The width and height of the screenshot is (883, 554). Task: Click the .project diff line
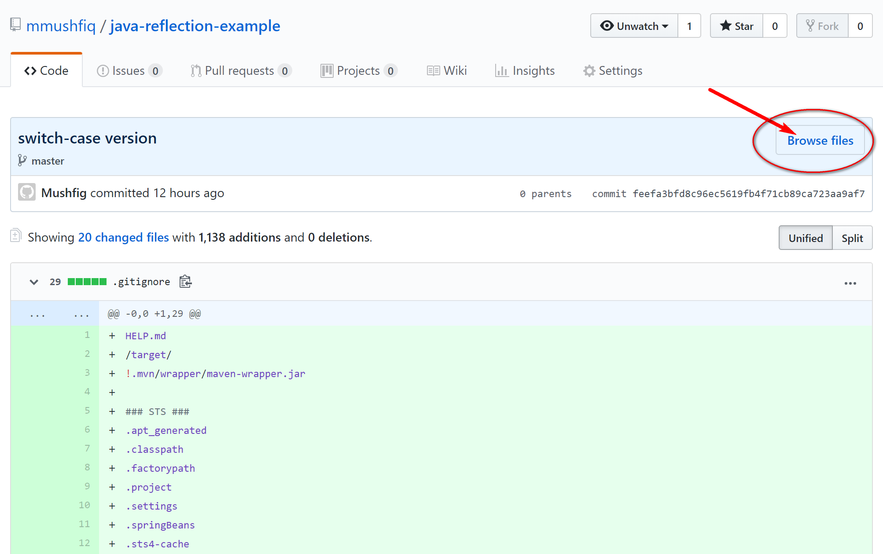tap(486, 487)
